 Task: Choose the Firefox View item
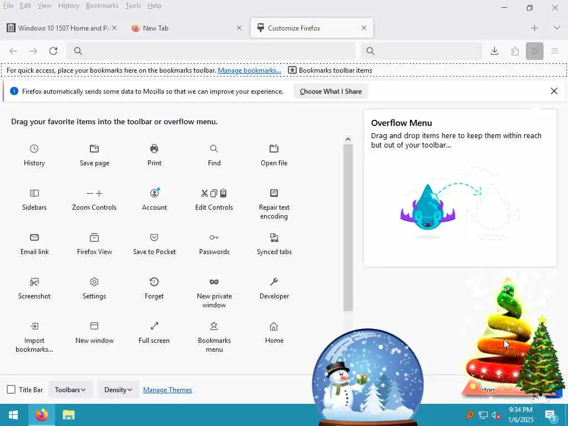tap(94, 244)
